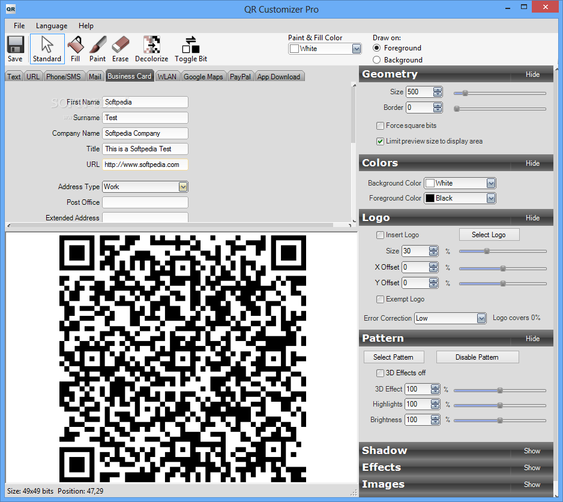Image resolution: width=563 pixels, height=502 pixels.
Task: Show the Images panel
Action: click(x=532, y=485)
